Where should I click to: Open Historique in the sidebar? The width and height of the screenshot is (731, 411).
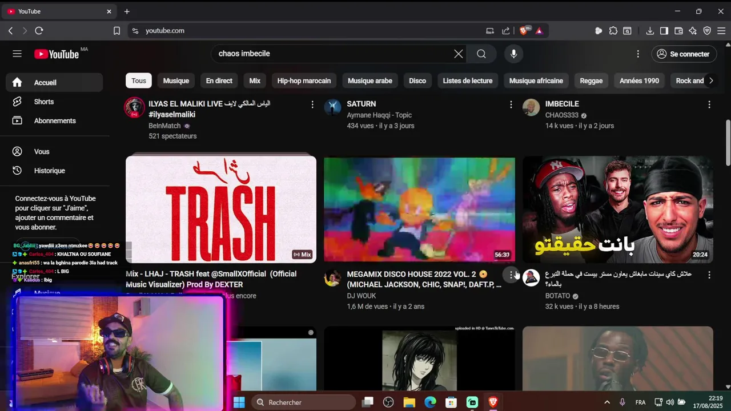pos(55,171)
